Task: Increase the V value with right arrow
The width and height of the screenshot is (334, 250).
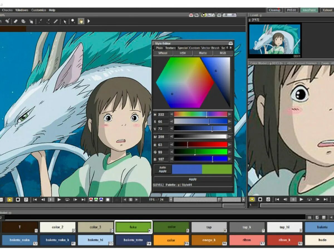Action: [x=230, y=129]
